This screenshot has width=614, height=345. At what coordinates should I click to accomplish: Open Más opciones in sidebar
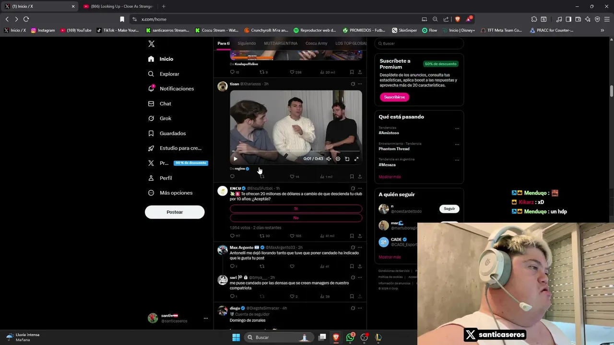(x=170, y=193)
